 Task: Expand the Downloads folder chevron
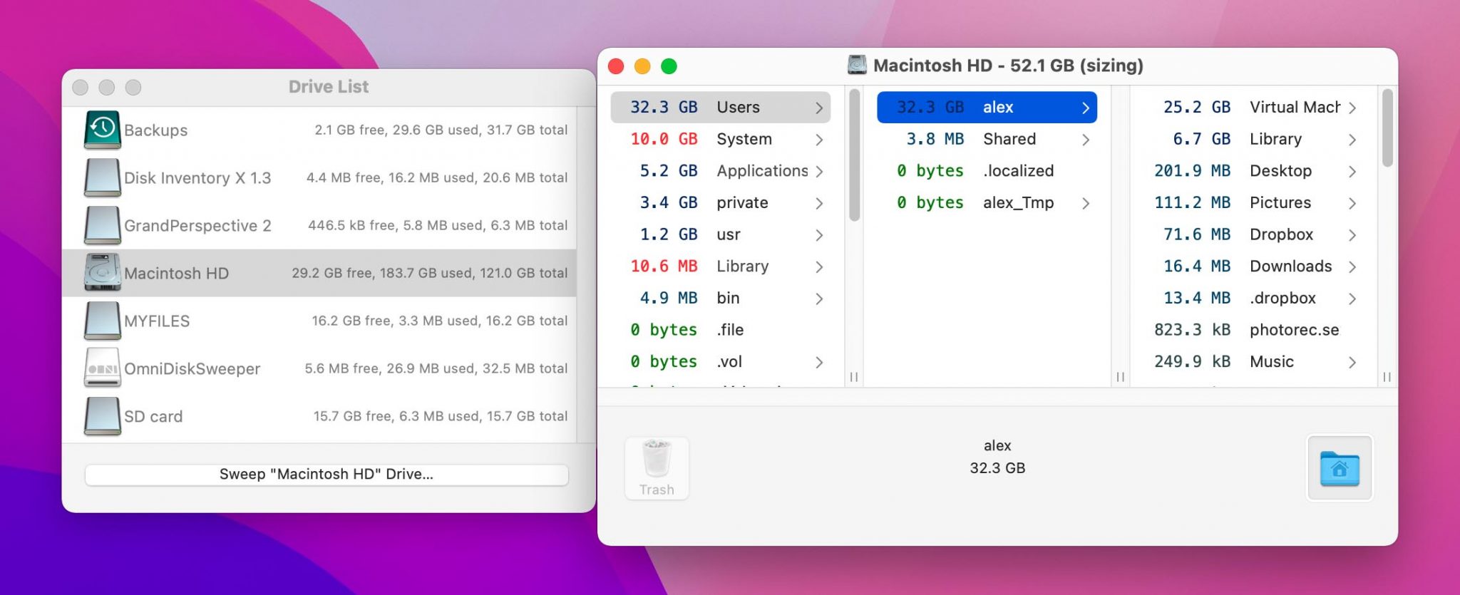(x=1352, y=267)
